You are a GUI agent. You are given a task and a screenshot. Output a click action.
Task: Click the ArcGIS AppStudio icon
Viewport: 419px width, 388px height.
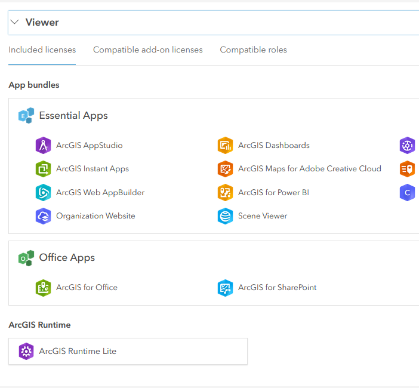(44, 145)
